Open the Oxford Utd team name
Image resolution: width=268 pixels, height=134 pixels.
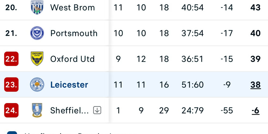[72, 59]
